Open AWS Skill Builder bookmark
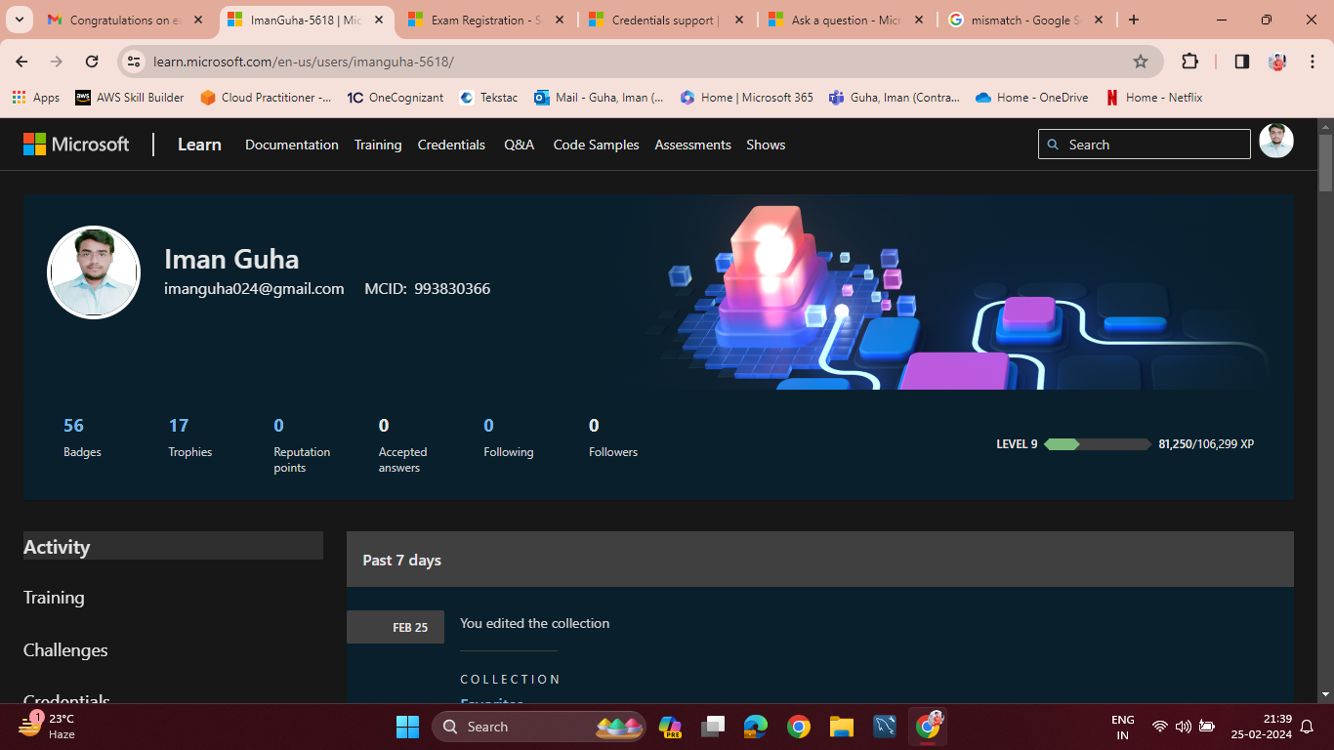Viewport: 1334px width, 750px height. pyautogui.click(x=130, y=98)
